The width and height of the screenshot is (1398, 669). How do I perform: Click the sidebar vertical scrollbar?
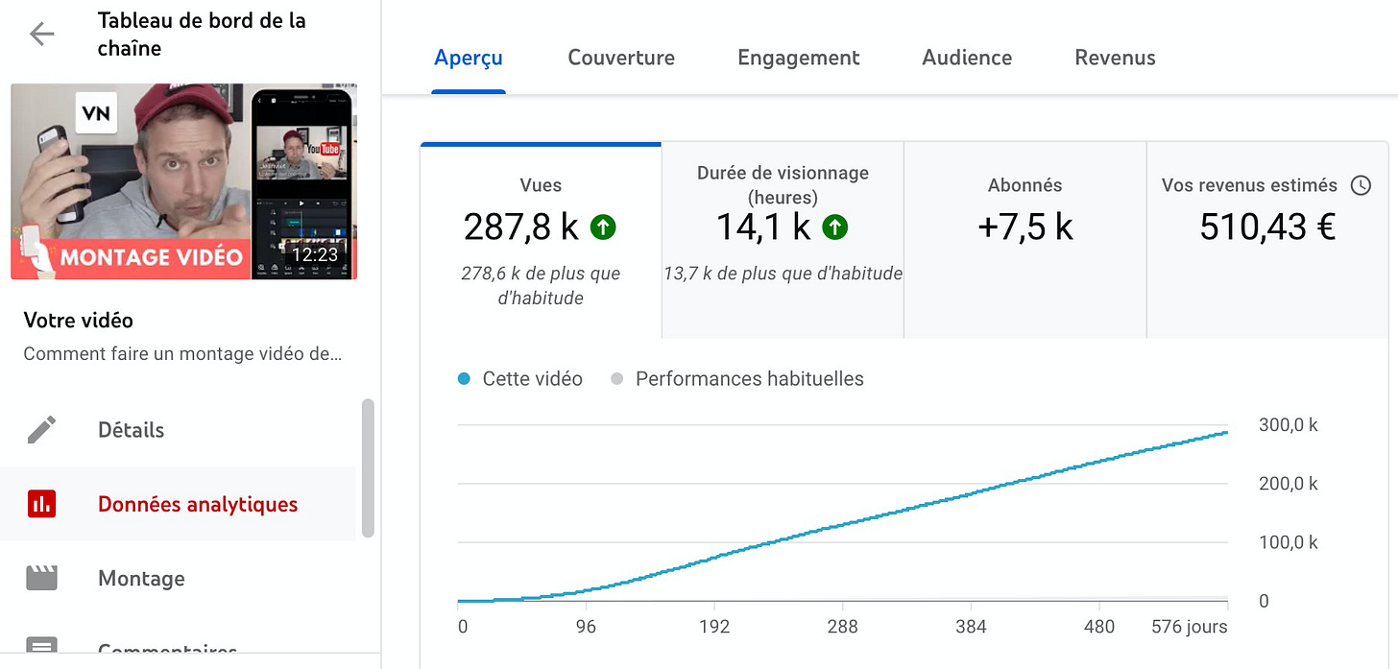(367, 468)
